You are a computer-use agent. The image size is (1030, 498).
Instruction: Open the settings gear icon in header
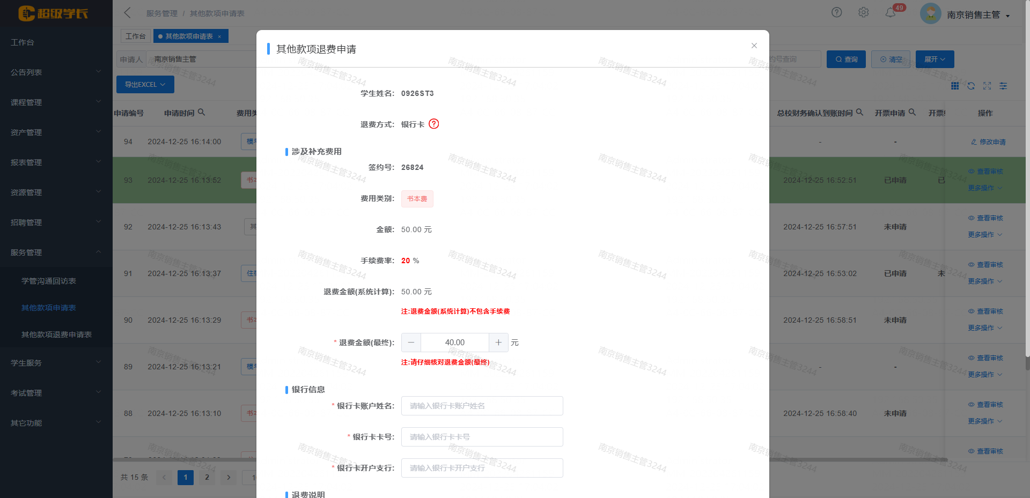(863, 12)
